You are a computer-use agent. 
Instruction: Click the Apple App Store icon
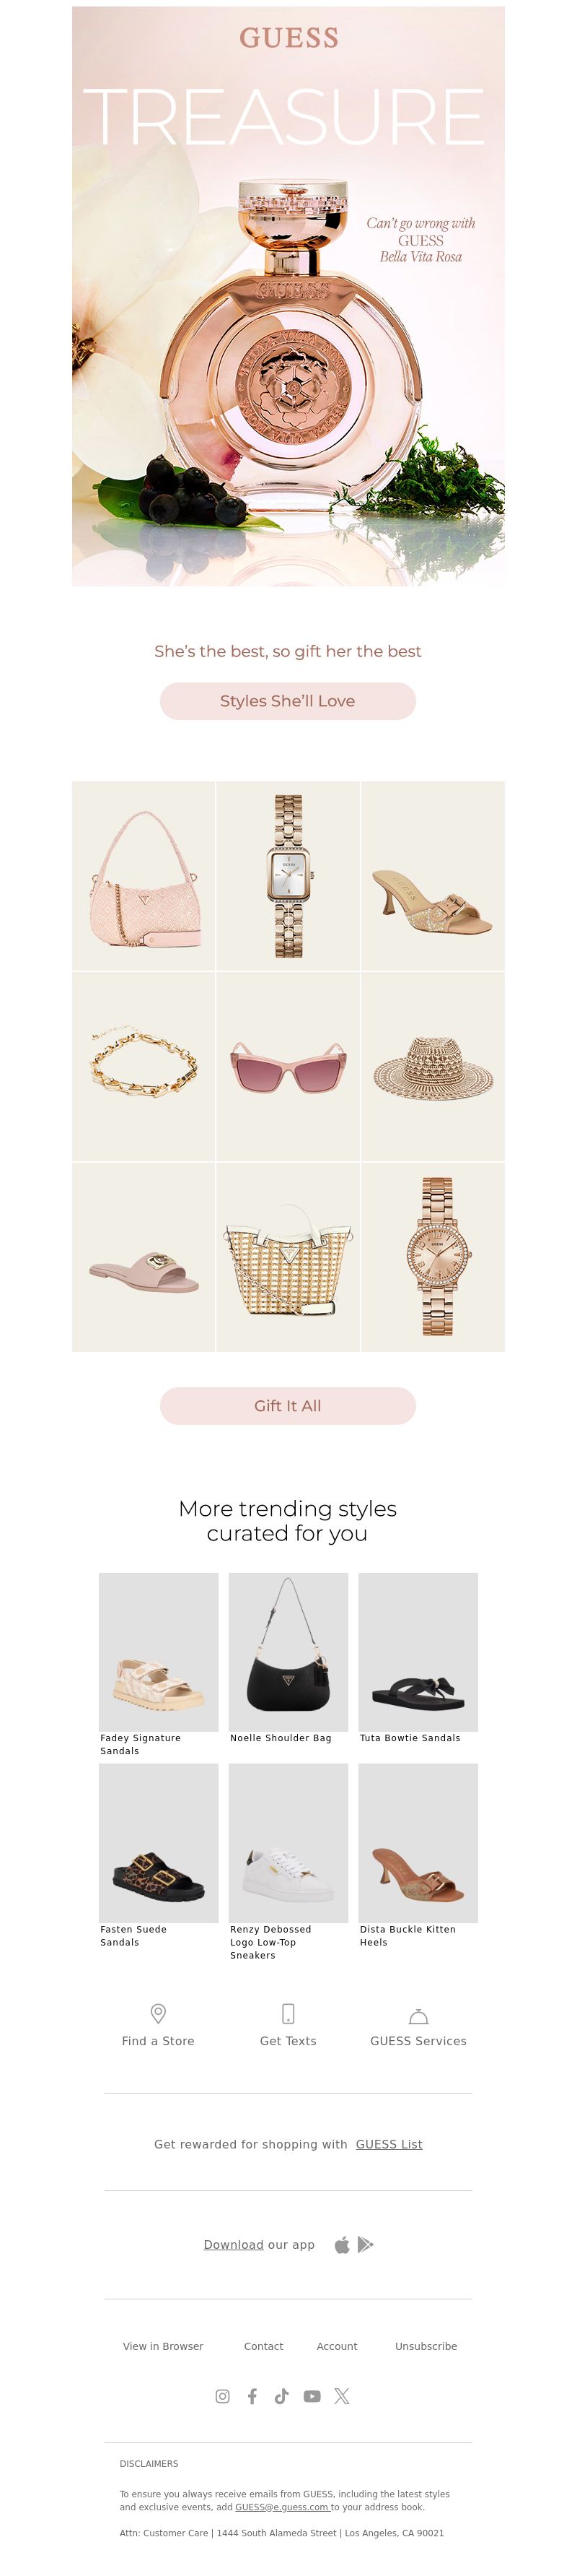pyautogui.click(x=341, y=2244)
